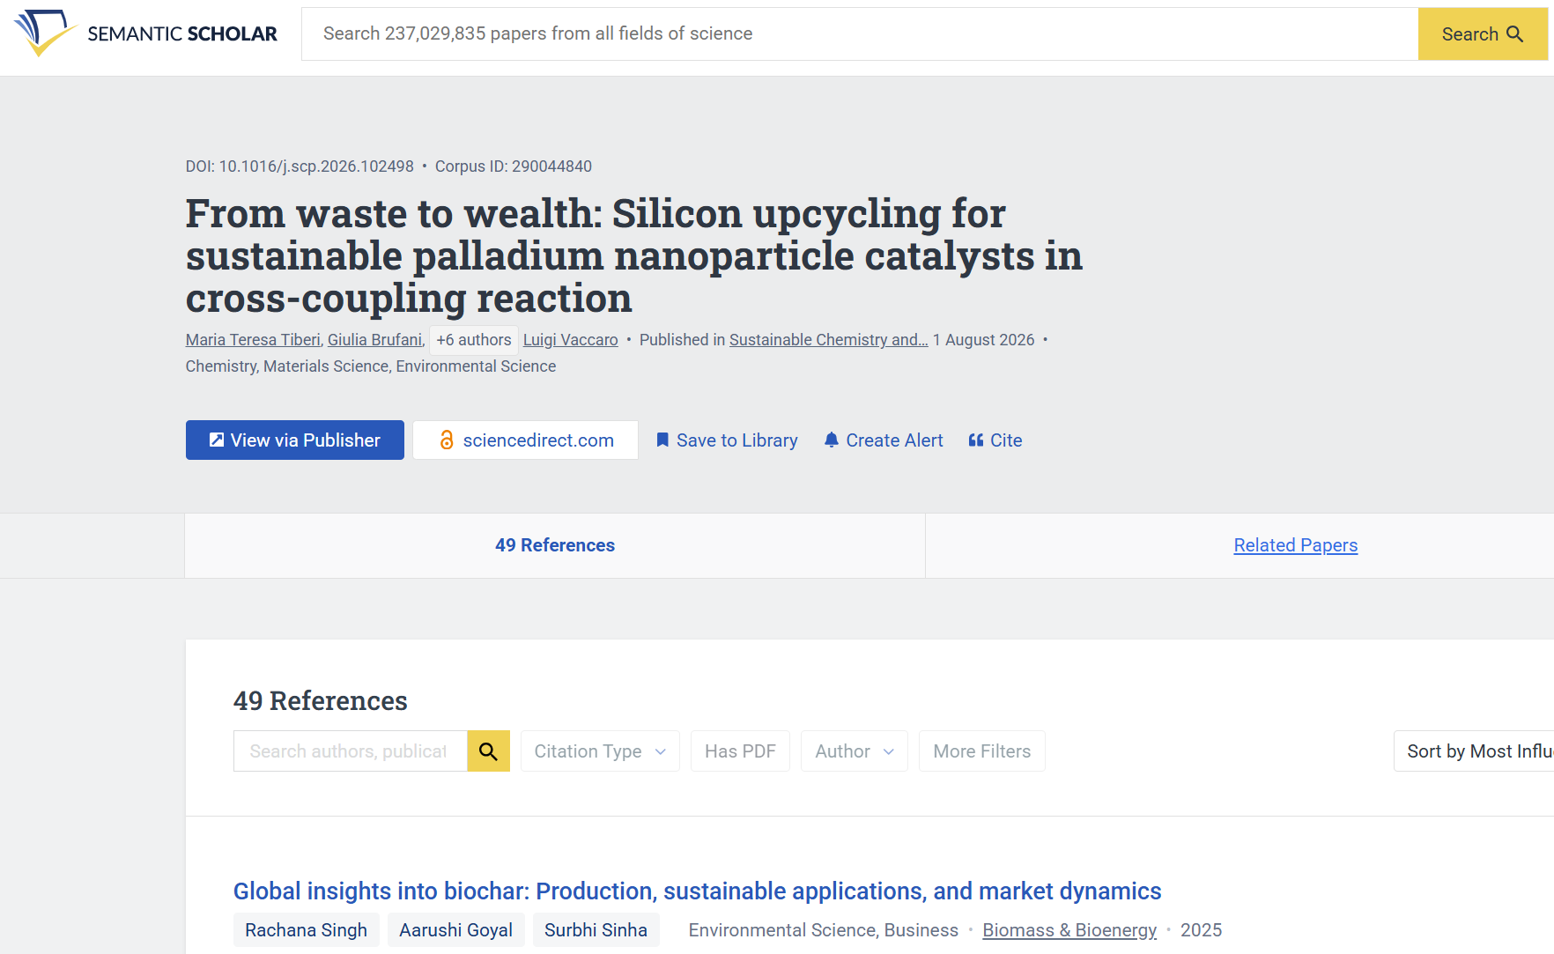Screen dimensions: 1554x954
Task: Click the references search magnifier button
Action: click(x=488, y=751)
